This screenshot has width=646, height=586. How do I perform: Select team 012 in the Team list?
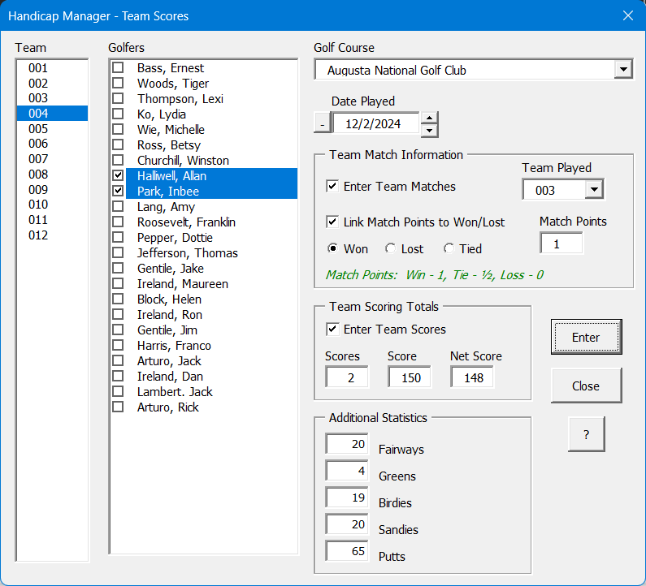(x=52, y=235)
